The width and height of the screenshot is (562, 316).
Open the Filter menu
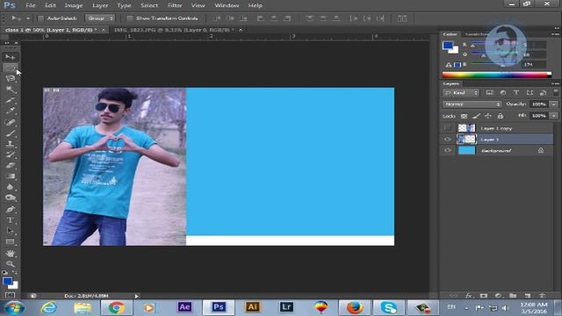click(175, 5)
